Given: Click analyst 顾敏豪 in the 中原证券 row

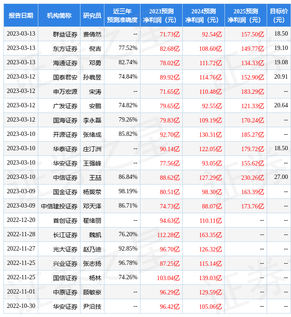Looking at the screenshot, I should [92, 292].
